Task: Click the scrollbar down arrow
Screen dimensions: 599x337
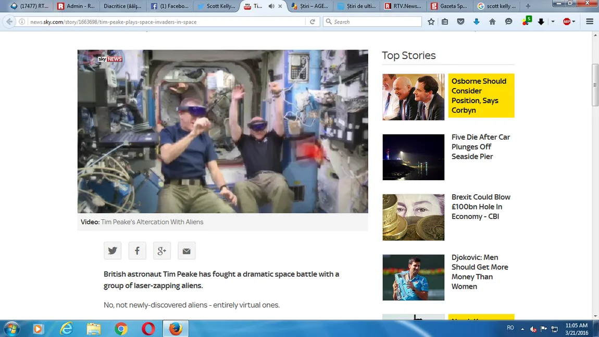Action: click(595, 316)
